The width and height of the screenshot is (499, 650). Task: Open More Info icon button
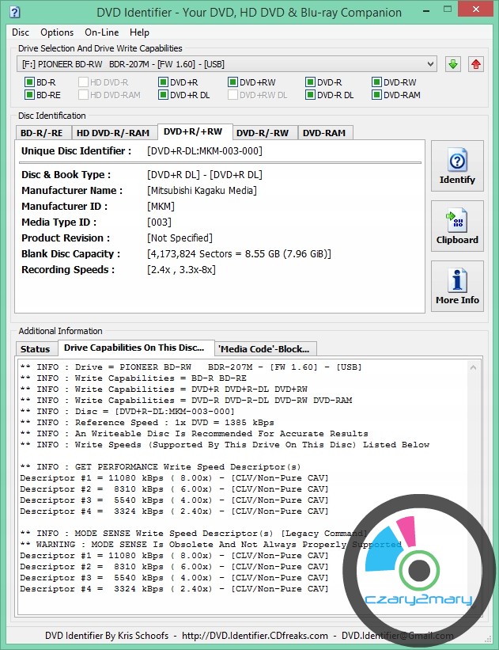pyautogui.click(x=457, y=287)
